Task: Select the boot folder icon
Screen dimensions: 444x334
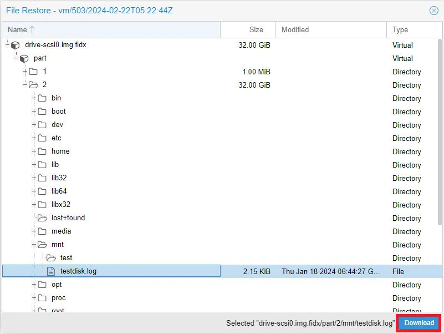Action: pyautogui.click(x=42, y=112)
